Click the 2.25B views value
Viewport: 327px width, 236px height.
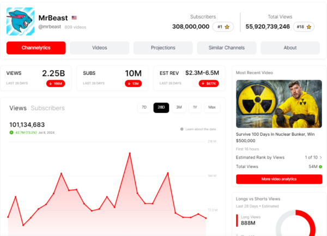click(x=53, y=74)
